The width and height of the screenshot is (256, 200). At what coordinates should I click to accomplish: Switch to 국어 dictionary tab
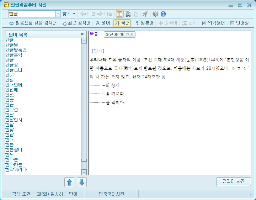point(122,23)
